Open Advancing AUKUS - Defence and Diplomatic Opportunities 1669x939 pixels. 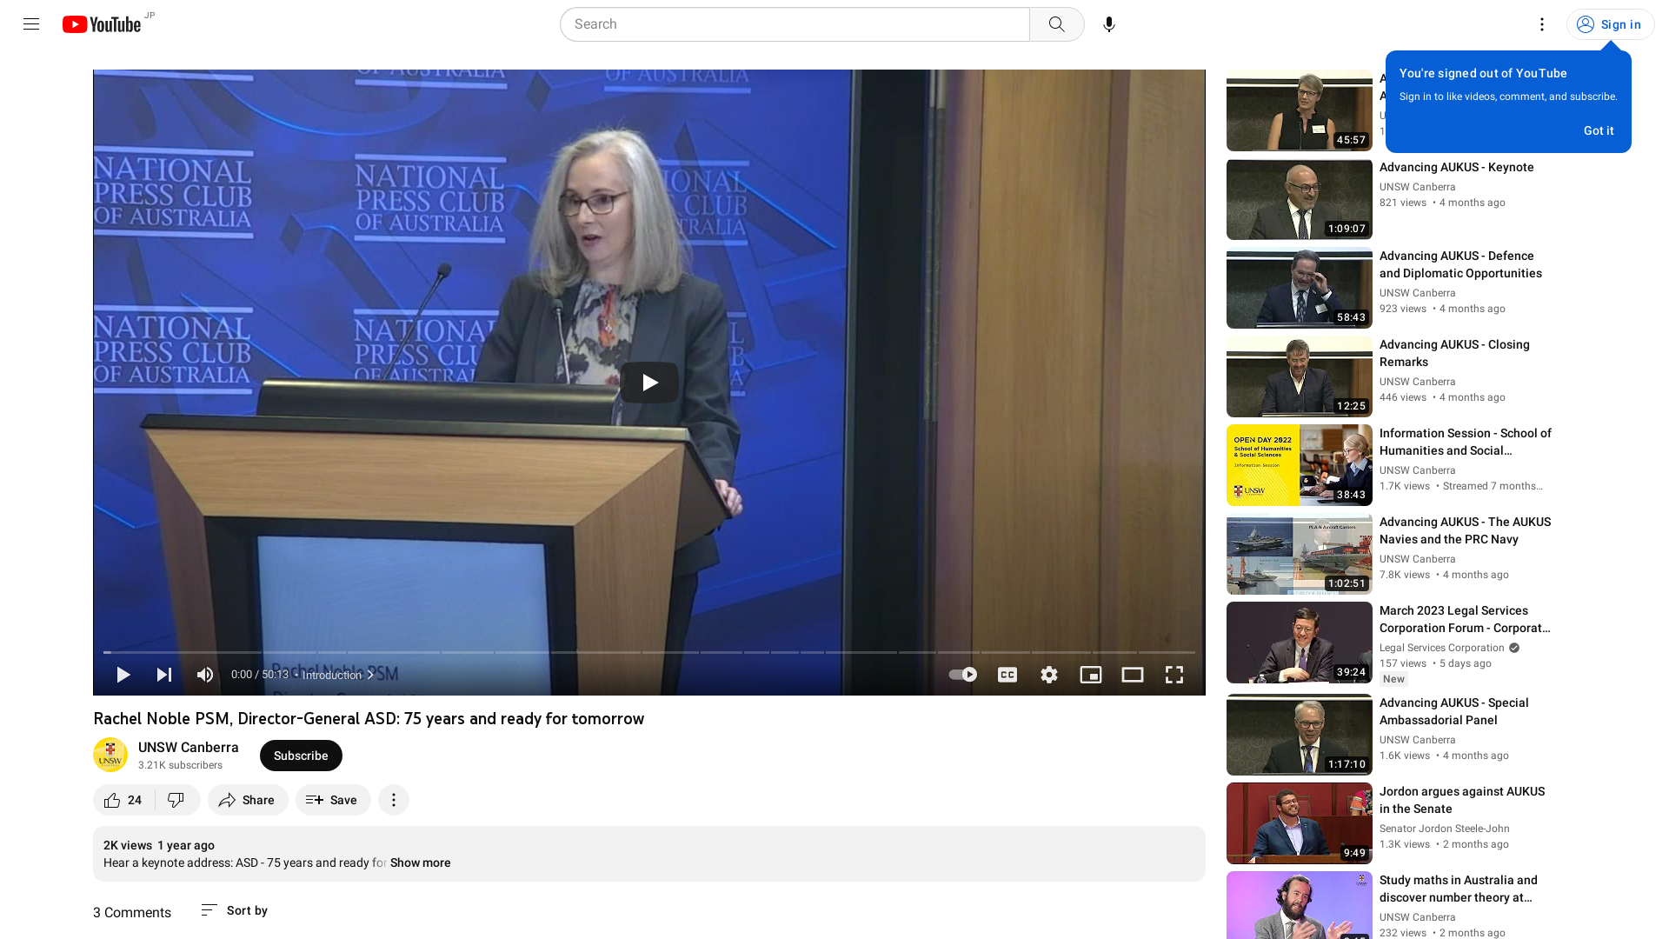tap(1460, 264)
